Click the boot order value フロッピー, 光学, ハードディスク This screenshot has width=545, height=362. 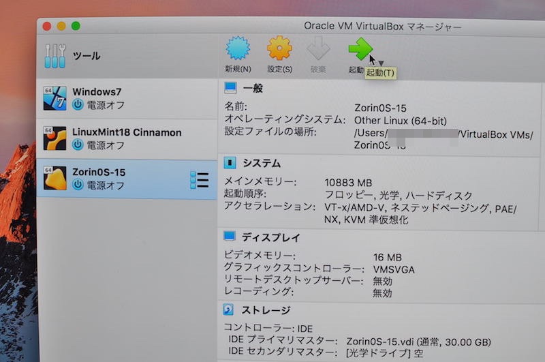[x=399, y=195]
